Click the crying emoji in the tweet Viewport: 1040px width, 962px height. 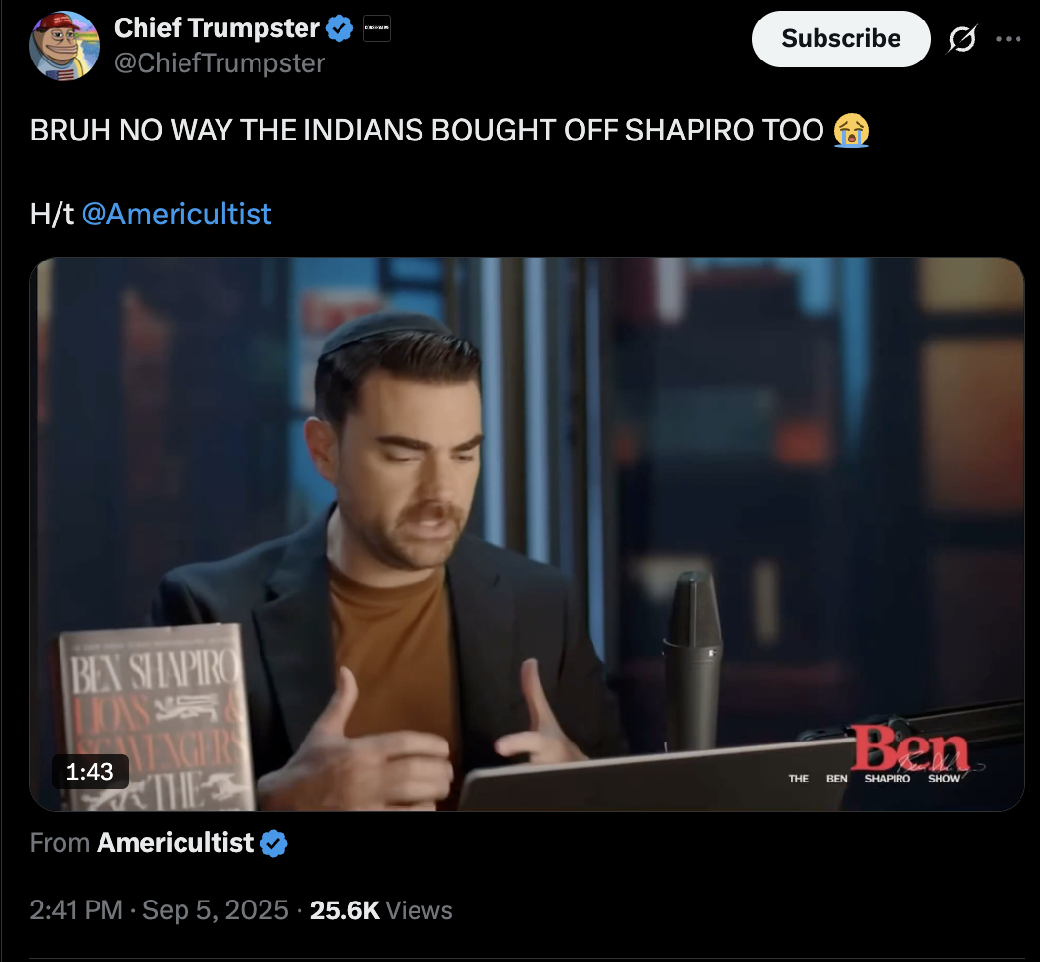852,130
